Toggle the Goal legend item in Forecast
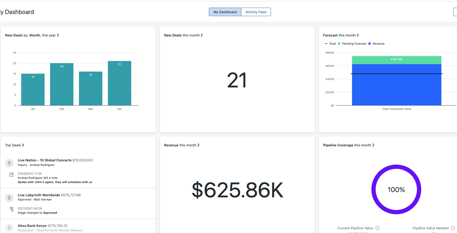The image size is (457, 233). [x=330, y=44]
